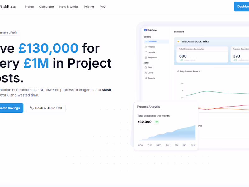
Task: Click the blue Dashboard button in the header
Action: [x=242, y=7]
